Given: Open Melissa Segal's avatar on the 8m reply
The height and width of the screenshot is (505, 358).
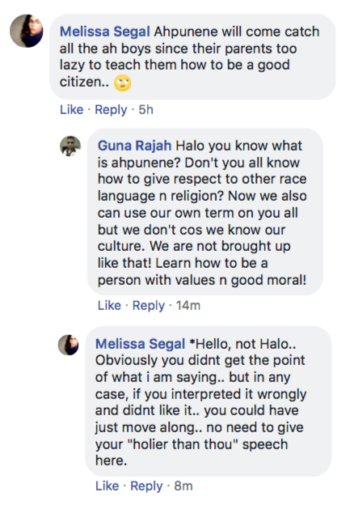Looking at the screenshot, I should (x=68, y=345).
